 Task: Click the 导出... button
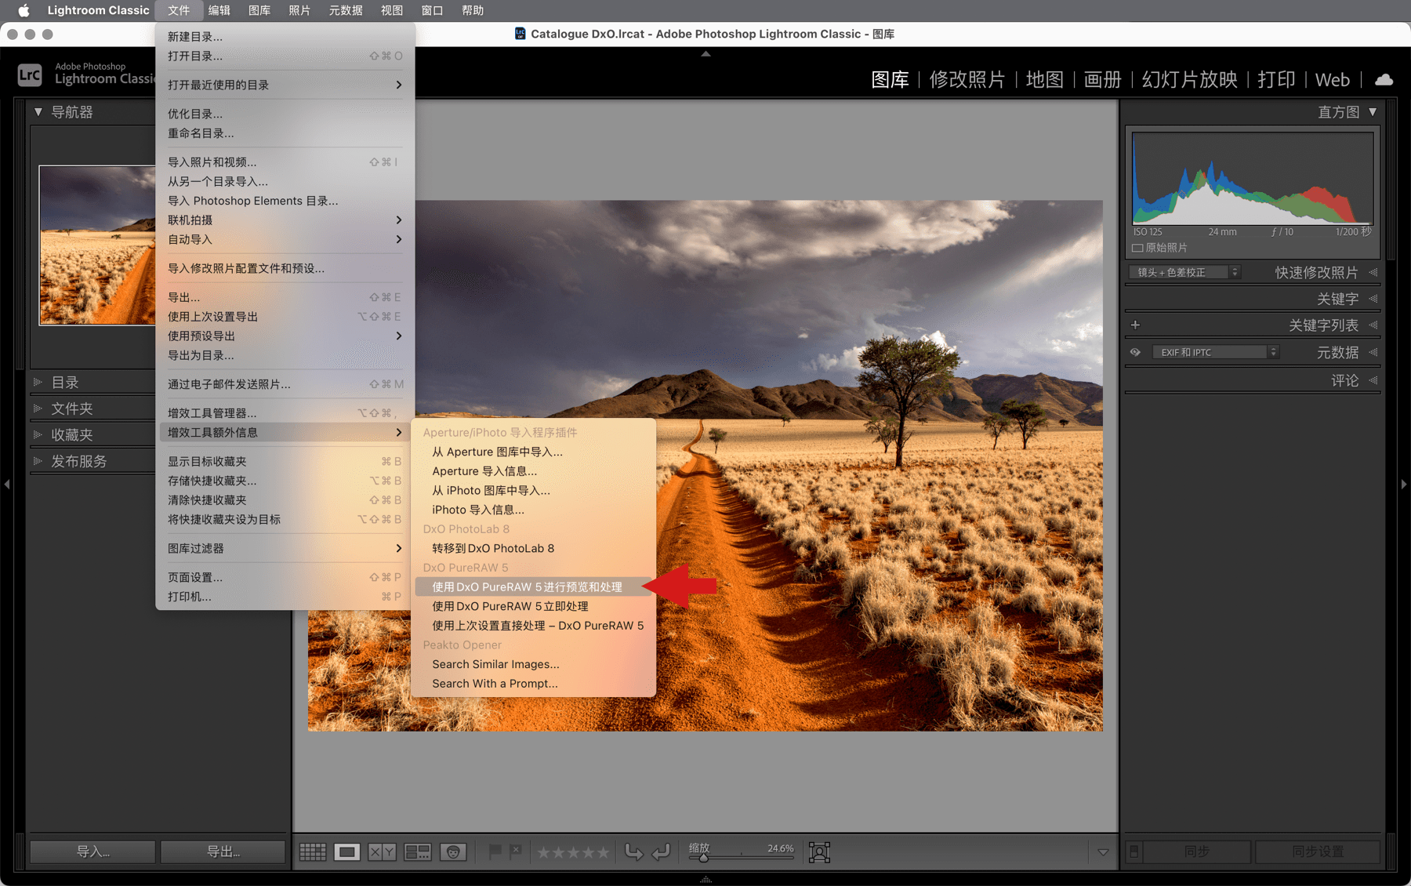pos(223,852)
